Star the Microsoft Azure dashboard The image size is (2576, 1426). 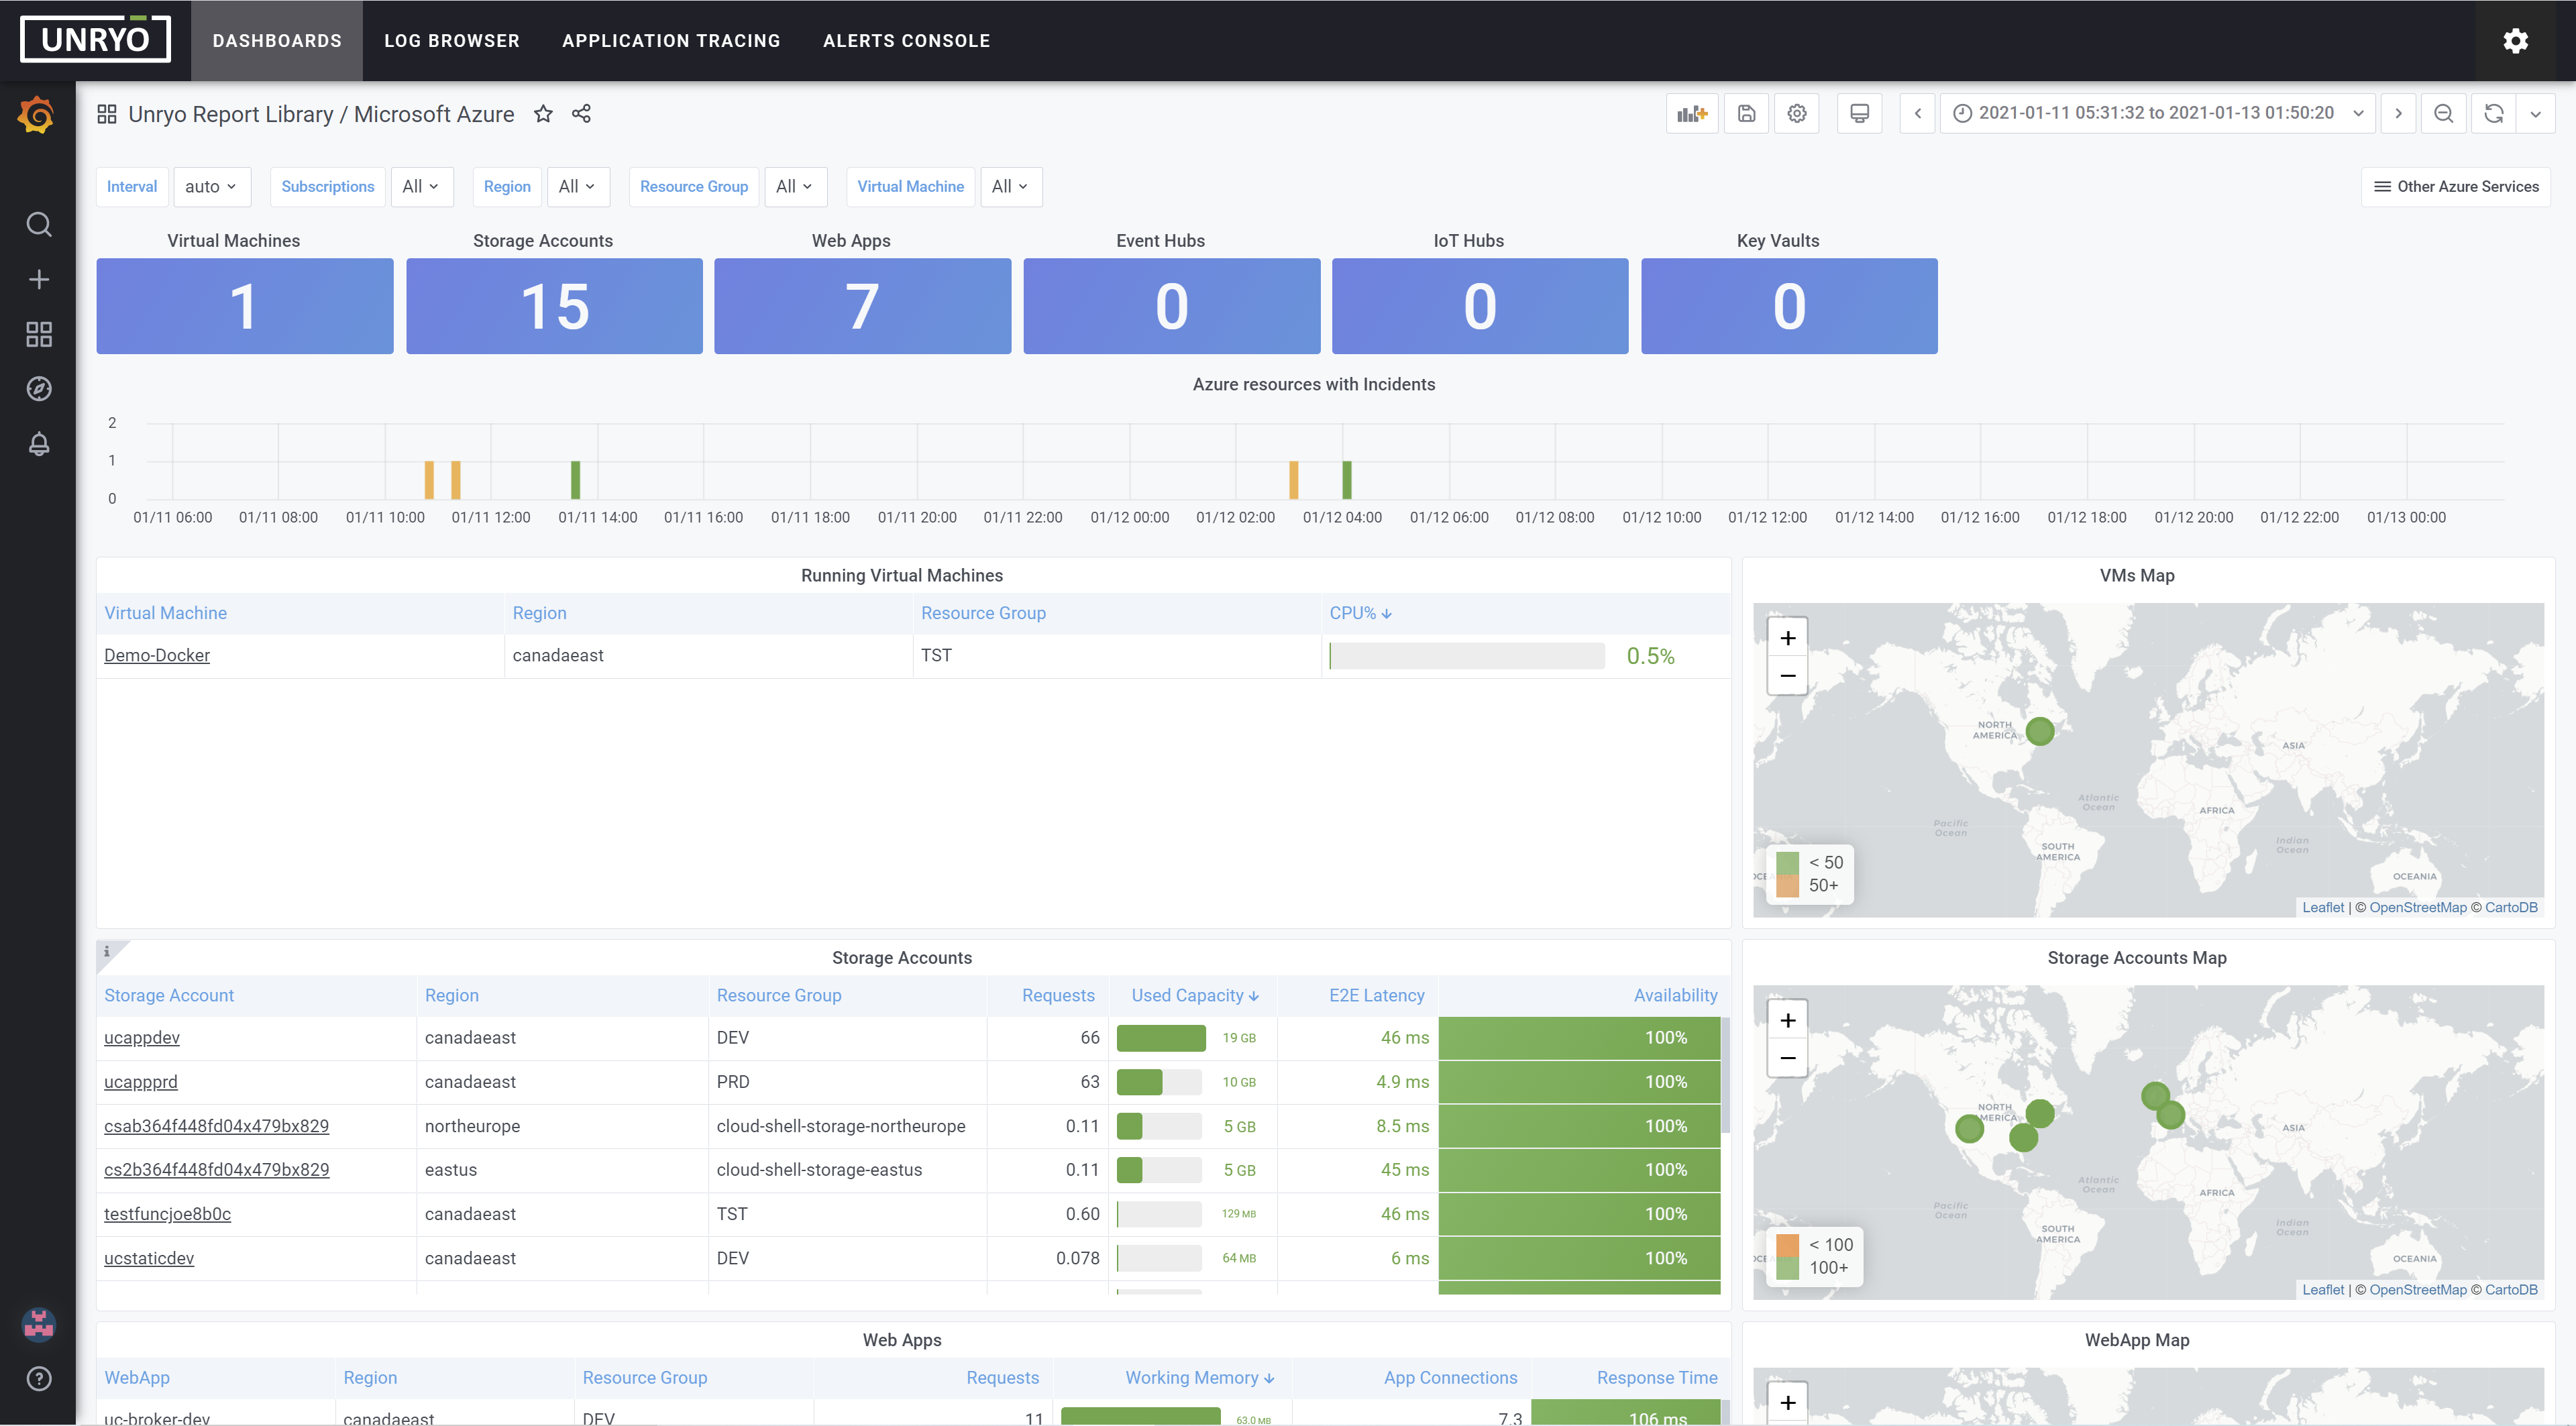(x=543, y=114)
